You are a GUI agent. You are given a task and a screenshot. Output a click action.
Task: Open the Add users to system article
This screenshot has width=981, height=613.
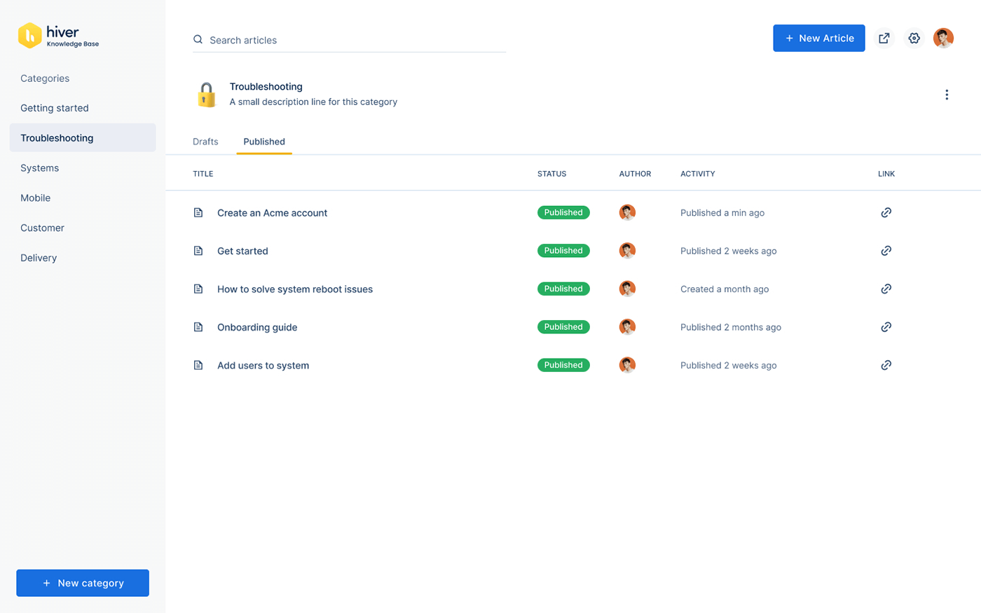(263, 366)
